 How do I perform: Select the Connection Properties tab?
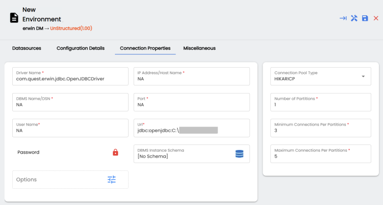click(145, 48)
